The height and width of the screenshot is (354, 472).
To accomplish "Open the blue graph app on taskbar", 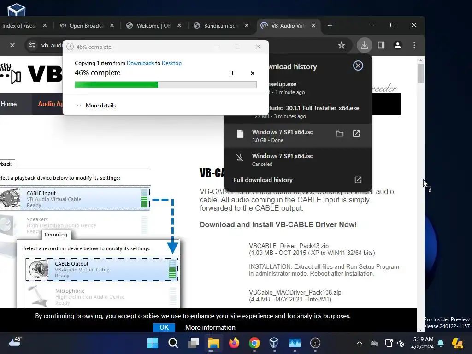I will [295, 343].
